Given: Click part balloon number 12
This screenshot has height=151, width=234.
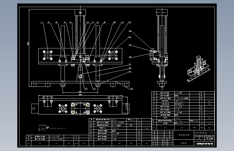Looking at the screenshot, I should click(x=130, y=22).
